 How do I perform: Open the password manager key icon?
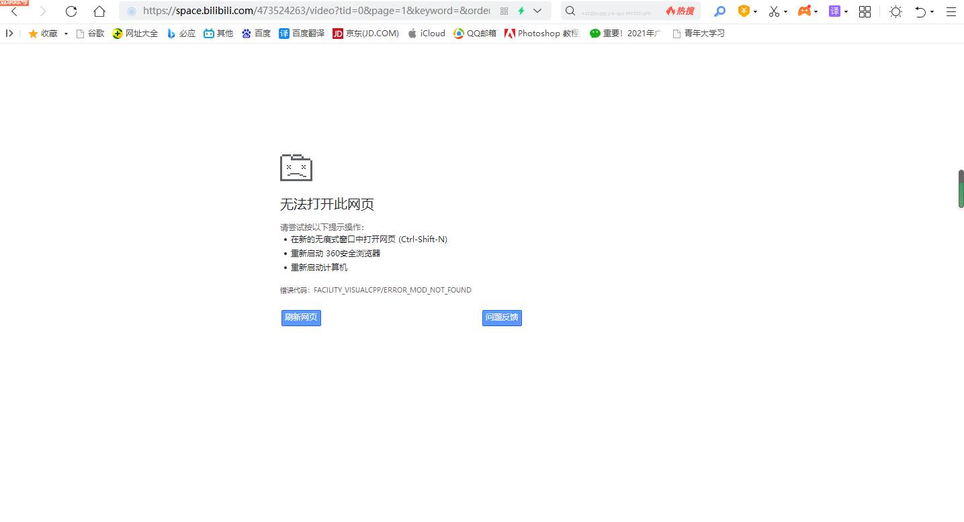tap(720, 11)
